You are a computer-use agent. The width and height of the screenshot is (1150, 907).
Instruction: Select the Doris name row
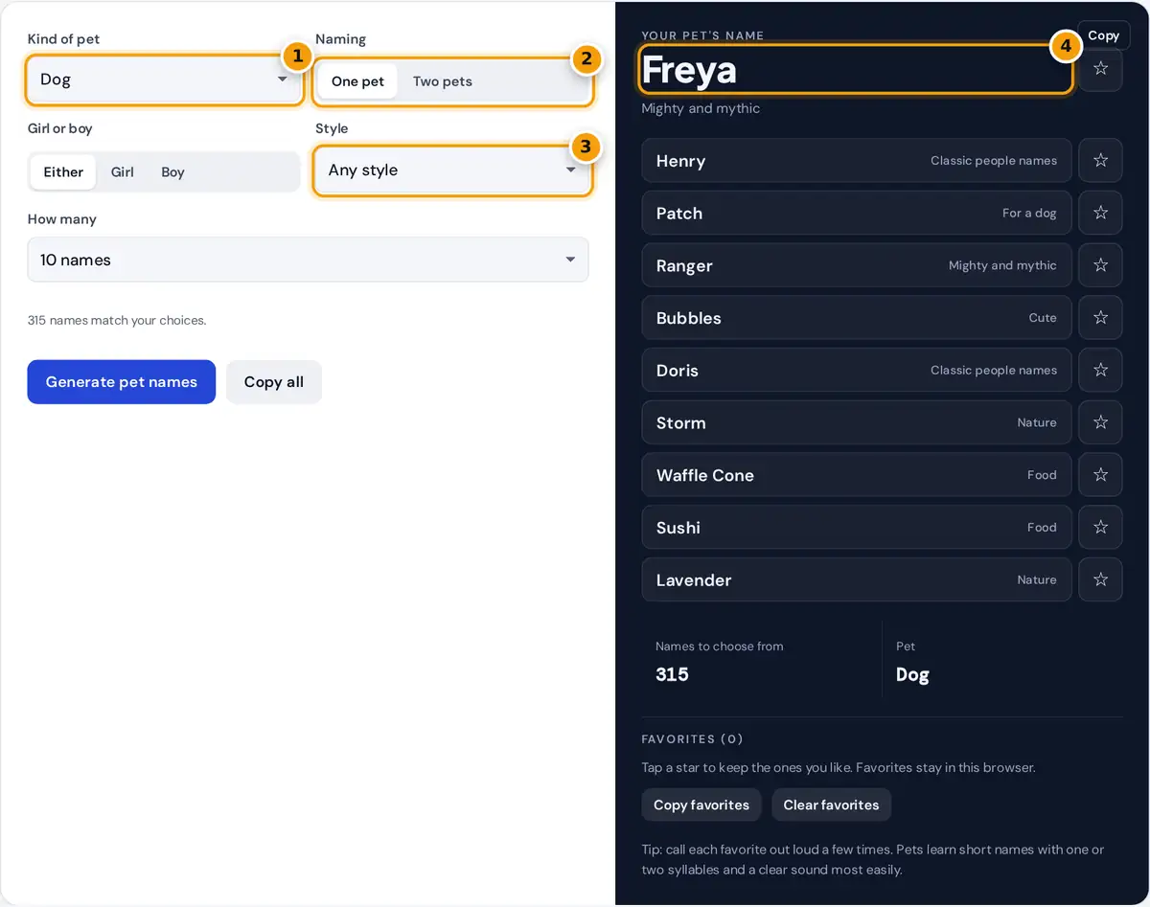[x=857, y=370]
